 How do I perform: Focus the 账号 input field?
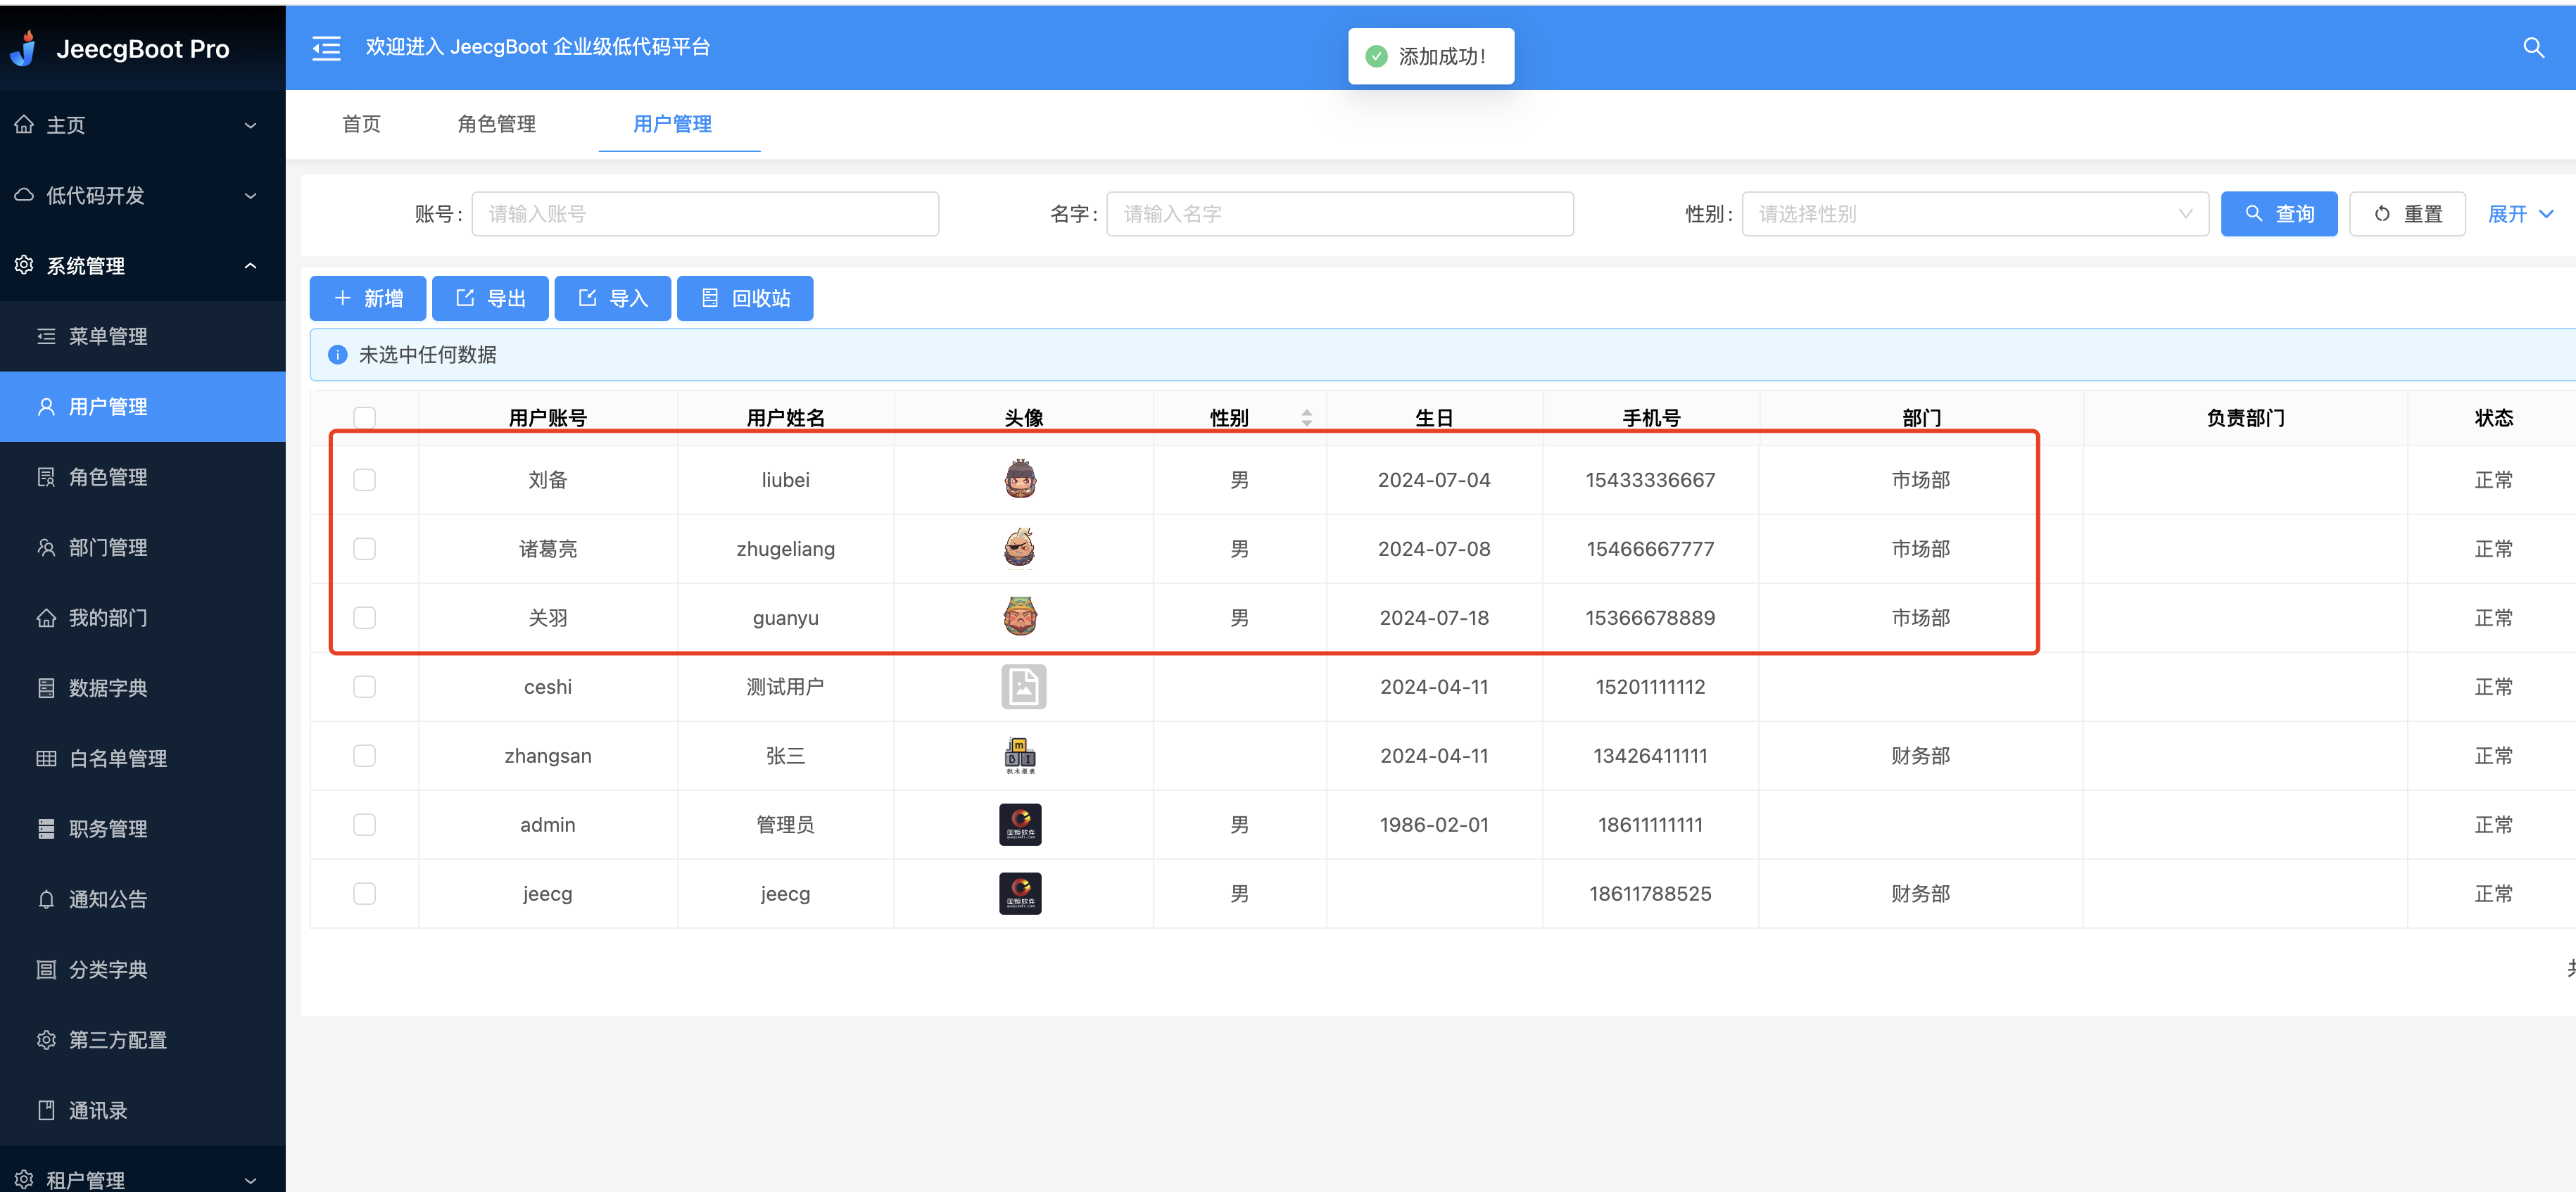pos(705,214)
